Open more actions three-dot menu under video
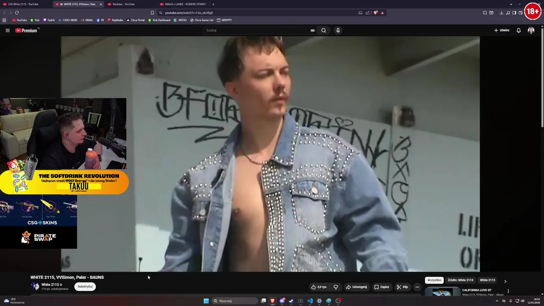The height and width of the screenshot is (306, 544). click(417, 287)
